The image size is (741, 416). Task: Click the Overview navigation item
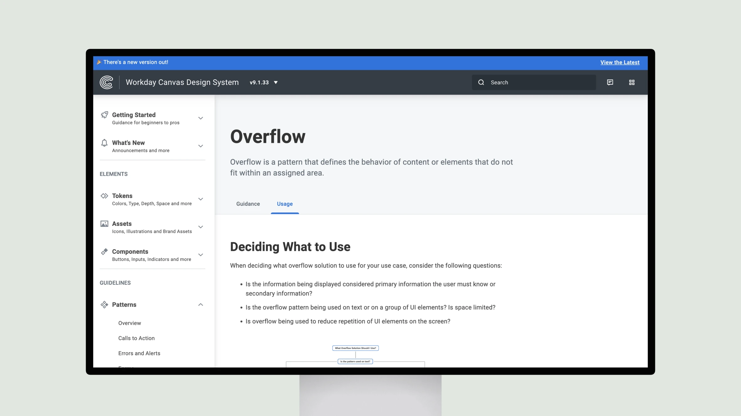(x=129, y=323)
